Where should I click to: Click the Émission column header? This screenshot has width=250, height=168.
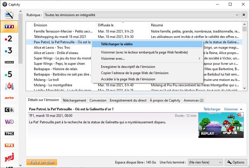pyautogui.click(x=64, y=25)
